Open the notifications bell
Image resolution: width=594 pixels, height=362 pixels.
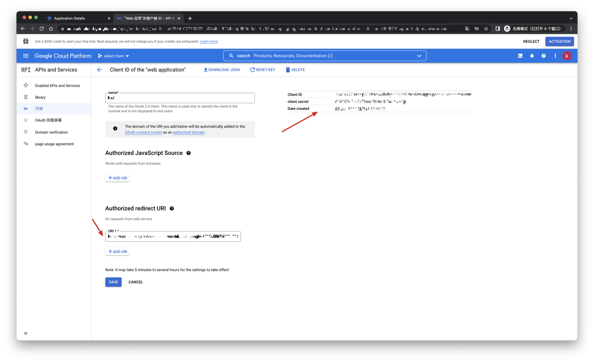tap(532, 56)
